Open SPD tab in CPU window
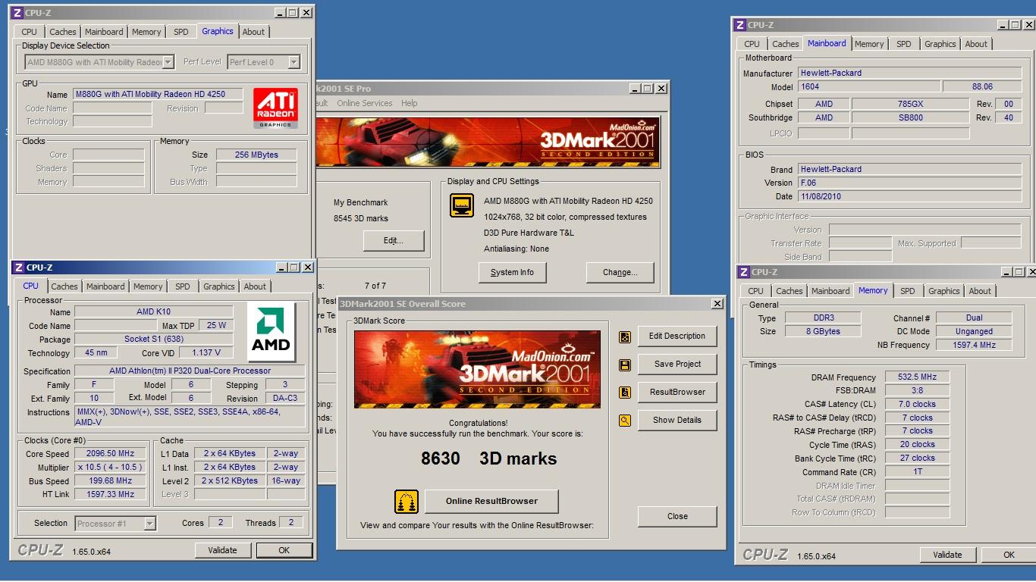Screen dimensions: 1036x582 pyautogui.click(x=183, y=286)
